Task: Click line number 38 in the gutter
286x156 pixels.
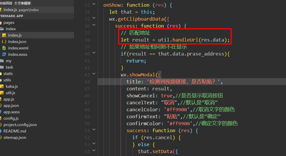Action: 87,40
